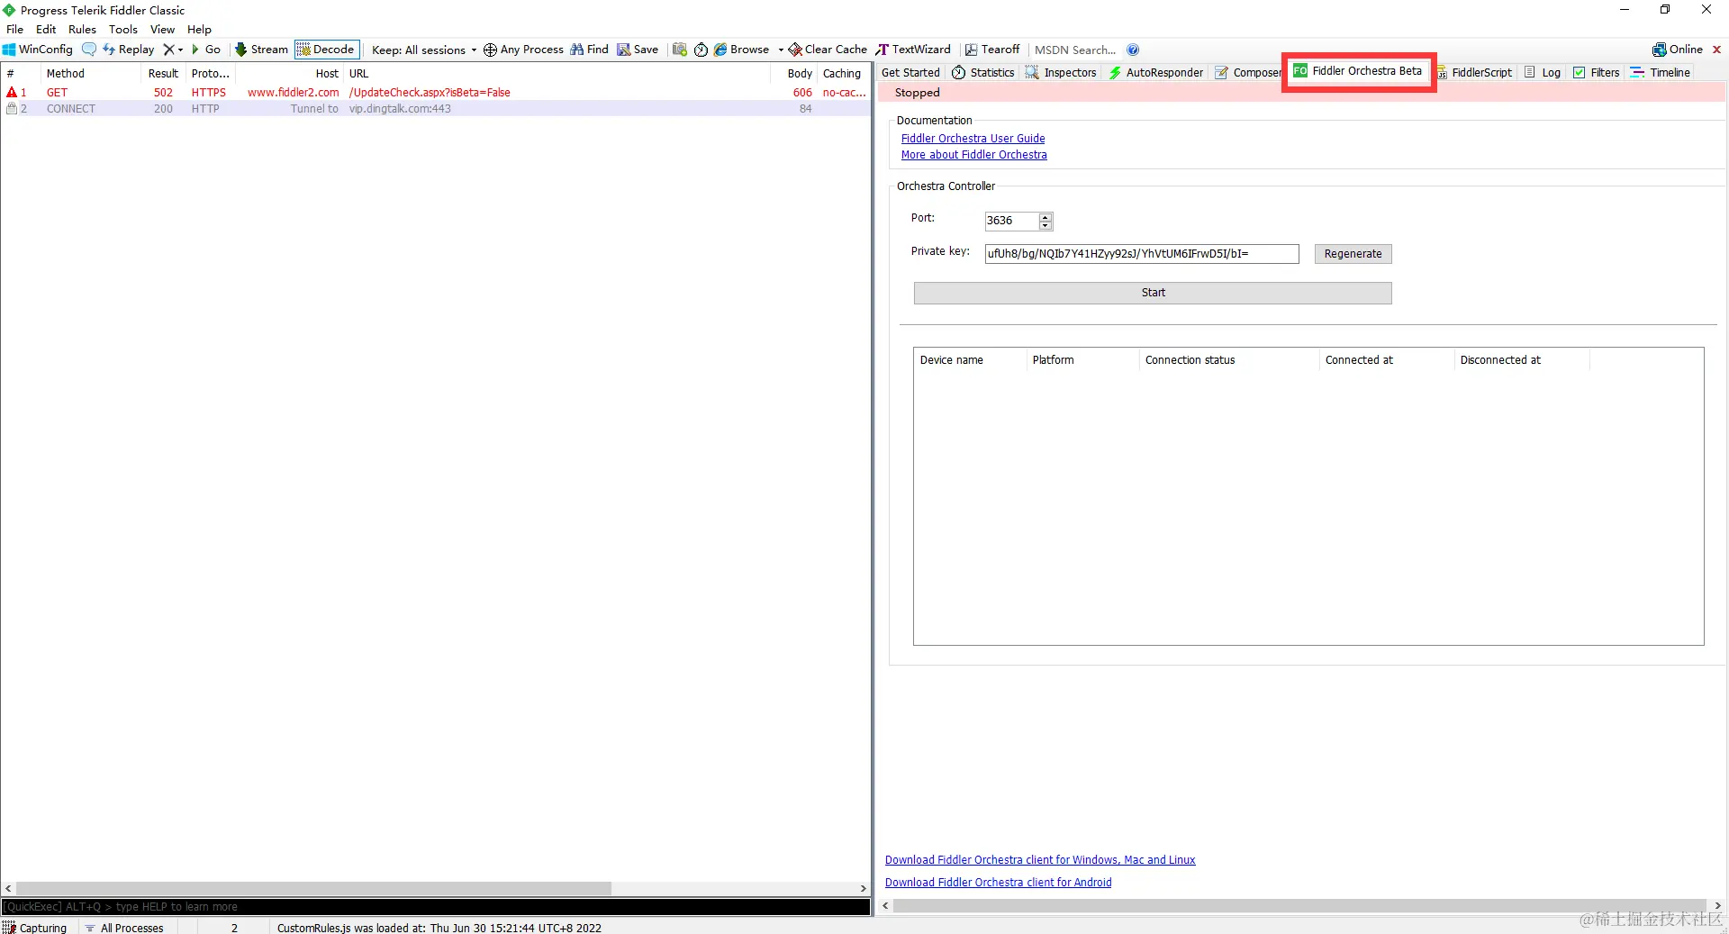The width and height of the screenshot is (1729, 934).
Task: Open the Tools menu
Action: click(x=123, y=29)
